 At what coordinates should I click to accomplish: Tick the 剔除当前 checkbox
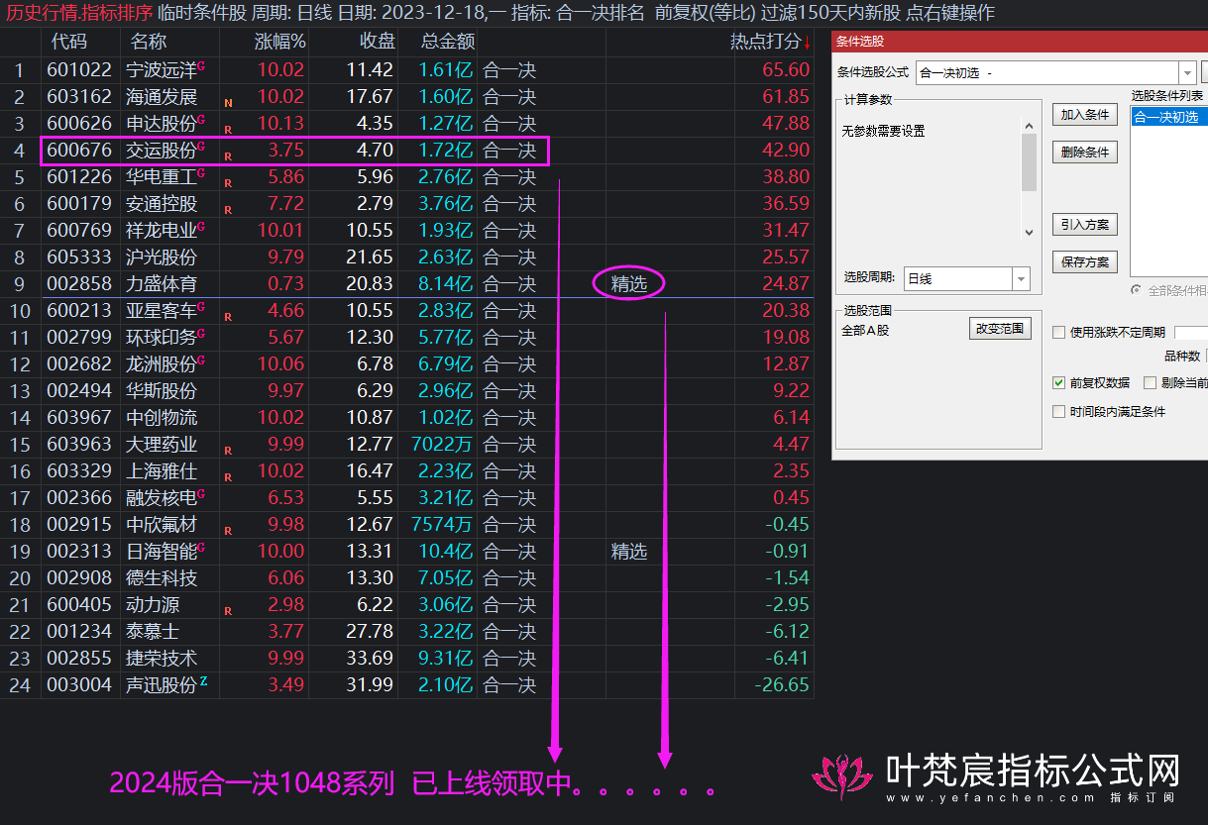click(x=1150, y=382)
